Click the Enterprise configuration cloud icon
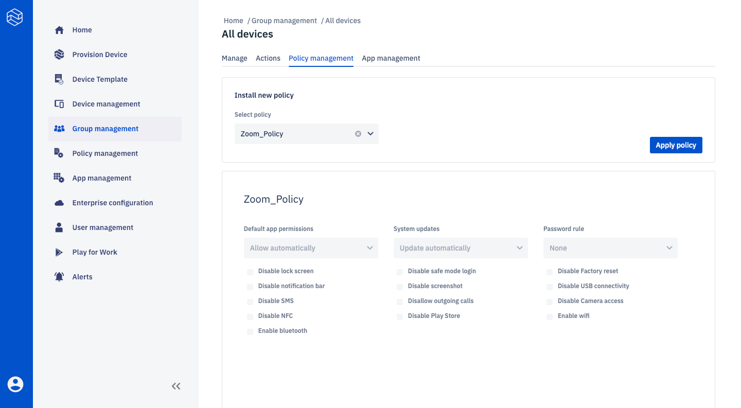Screen dimensions: 741x408 pos(59,203)
